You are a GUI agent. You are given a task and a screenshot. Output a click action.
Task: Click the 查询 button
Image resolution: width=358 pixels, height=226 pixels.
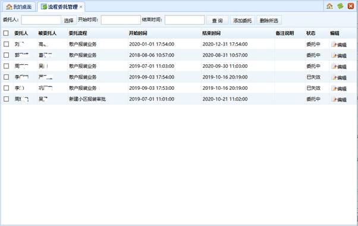point(217,20)
